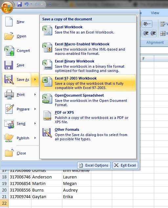
Task: Click the Prepare checklist icon
Action: (x=10, y=109)
